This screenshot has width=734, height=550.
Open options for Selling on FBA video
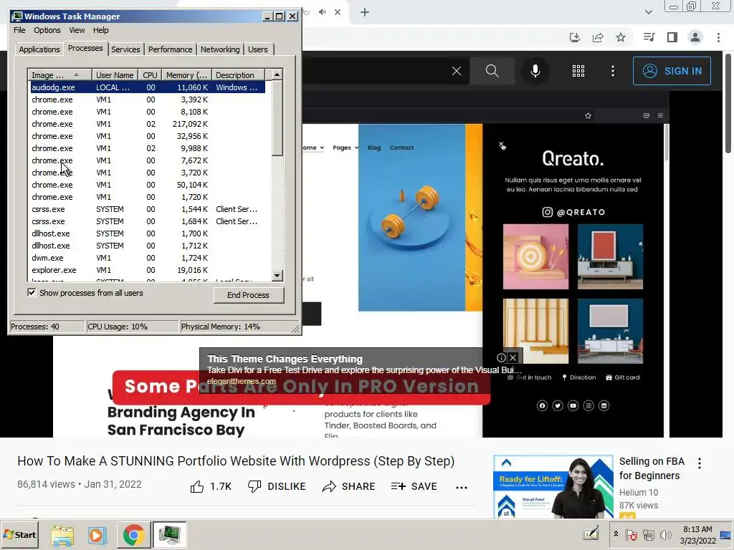(x=700, y=463)
